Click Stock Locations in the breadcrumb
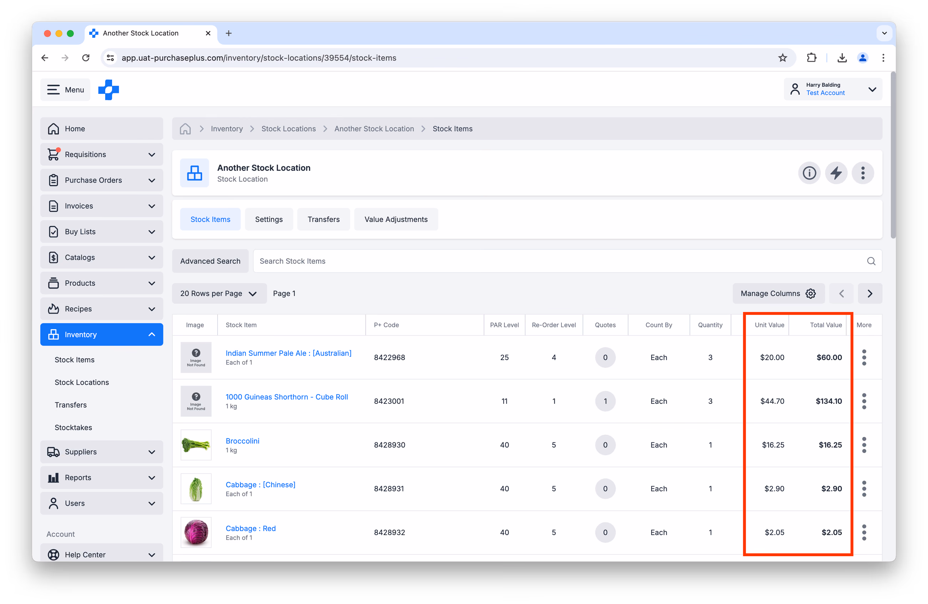This screenshot has height=604, width=928. click(288, 129)
